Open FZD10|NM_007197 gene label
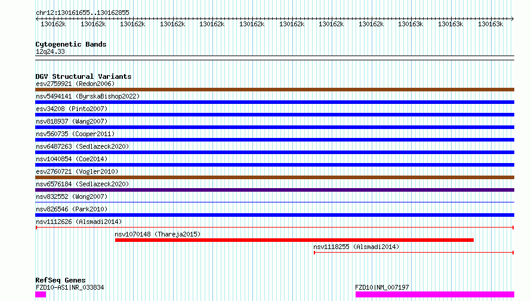The image size is (531, 301). click(x=382, y=287)
